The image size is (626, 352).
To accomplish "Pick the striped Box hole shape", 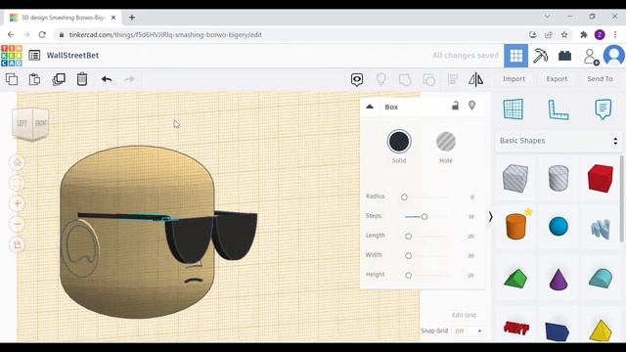I will pos(515,178).
